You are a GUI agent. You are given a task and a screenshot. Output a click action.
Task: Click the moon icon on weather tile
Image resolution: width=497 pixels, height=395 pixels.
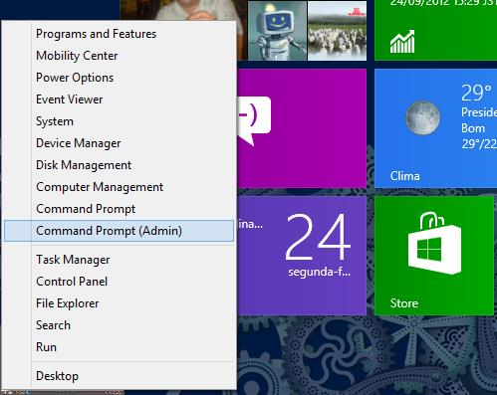(x=423, y=117)
